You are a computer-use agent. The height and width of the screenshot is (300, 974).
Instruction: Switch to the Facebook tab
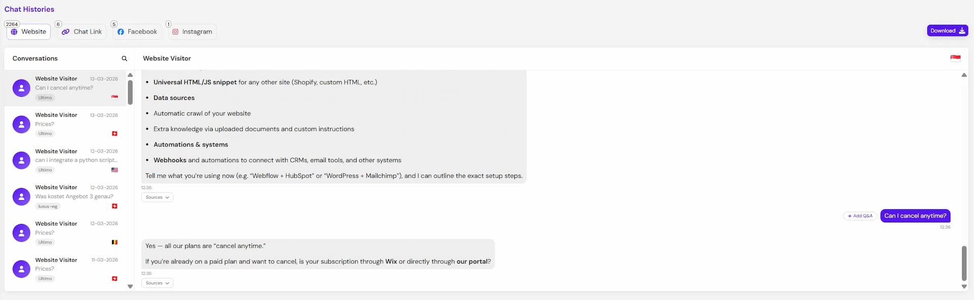[x=136, y=31]
